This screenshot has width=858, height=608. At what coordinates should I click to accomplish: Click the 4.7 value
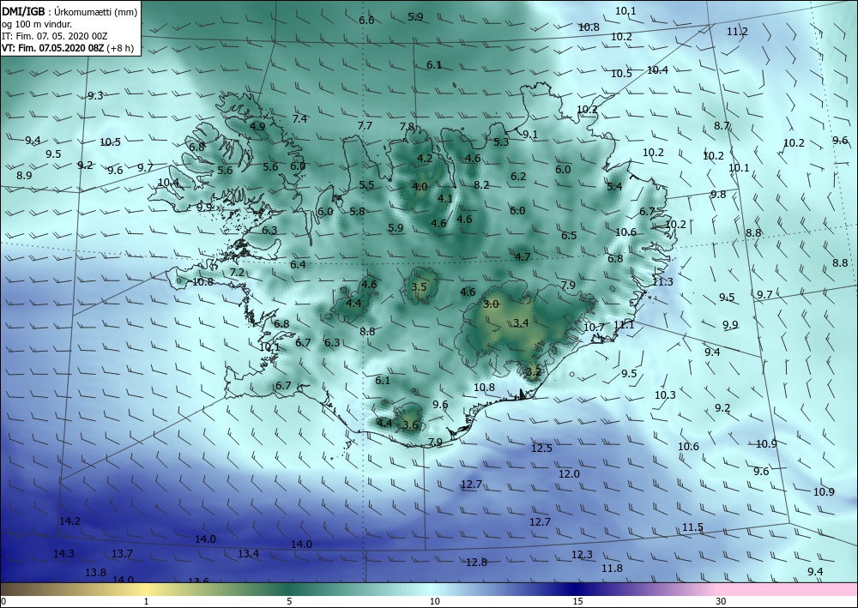[x=523, y=257]
